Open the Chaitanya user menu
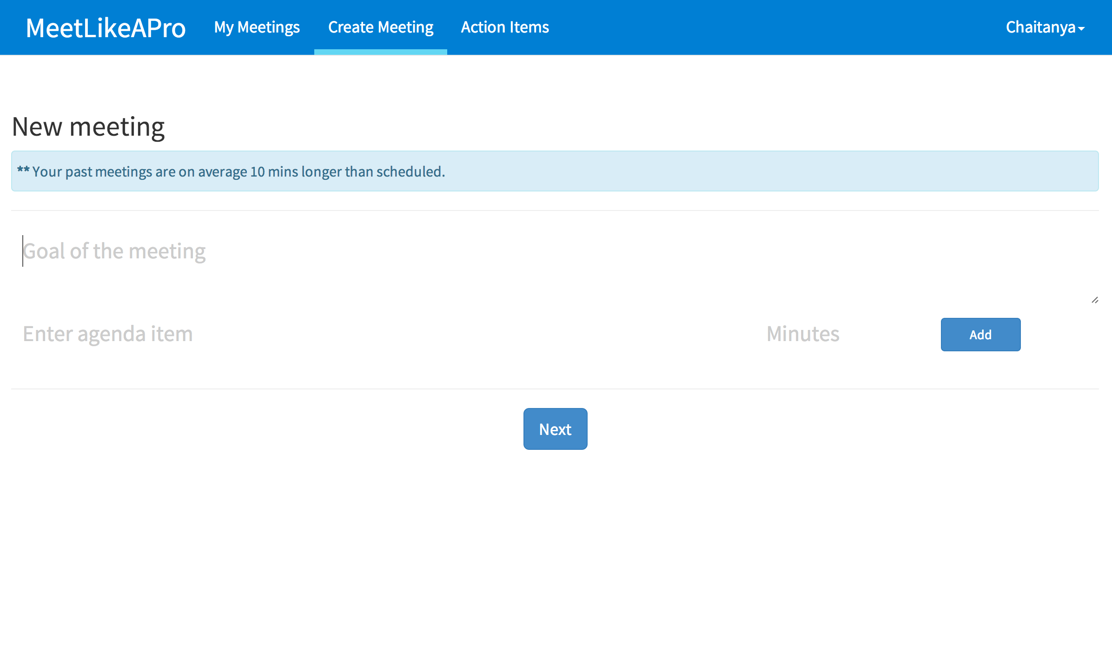 pyautogui.click(x=1040, y=27)
